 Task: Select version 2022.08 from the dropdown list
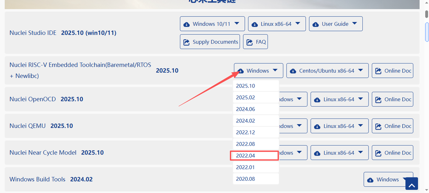click(256, 144)
